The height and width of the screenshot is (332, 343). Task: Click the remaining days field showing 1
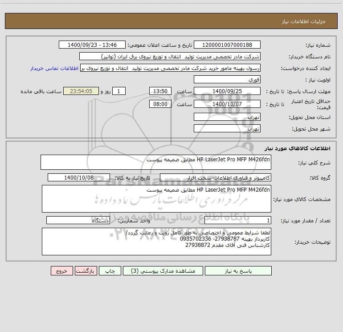[x=119, y=91]
